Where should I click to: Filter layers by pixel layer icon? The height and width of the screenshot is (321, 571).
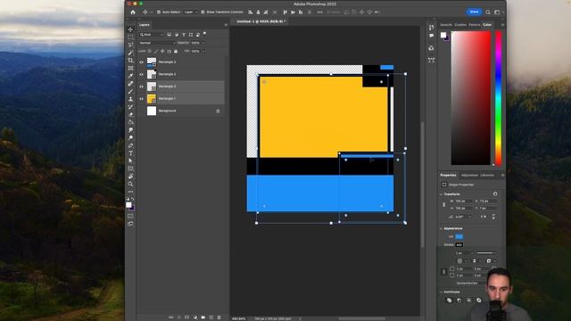coord(169,35)
